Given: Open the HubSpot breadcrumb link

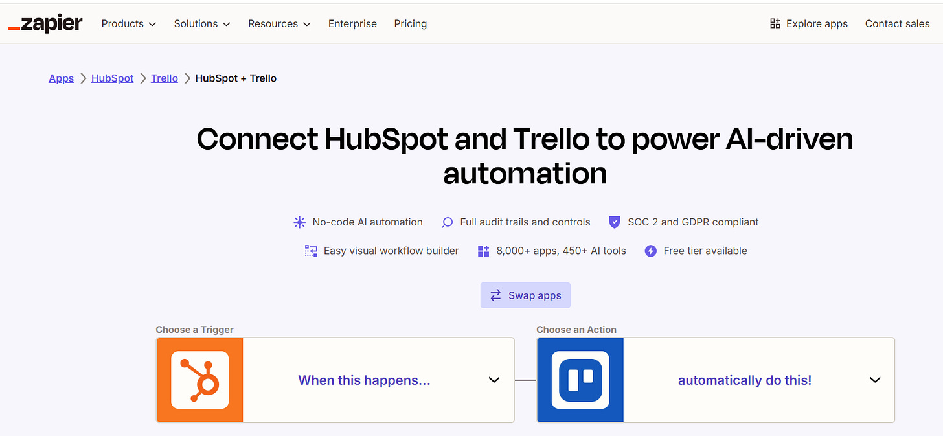Looking at the screenshot, I should coord(112,78).
